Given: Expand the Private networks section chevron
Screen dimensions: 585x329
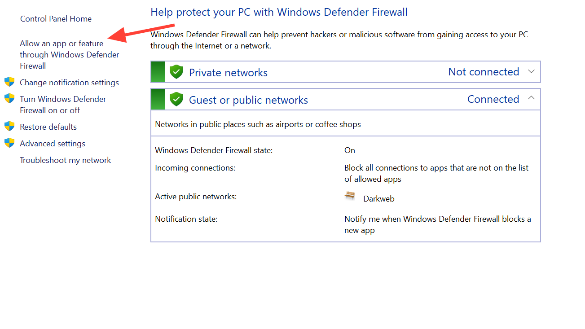Looking at the screenshot, I should pyautogui.click(x=531, y=71).
